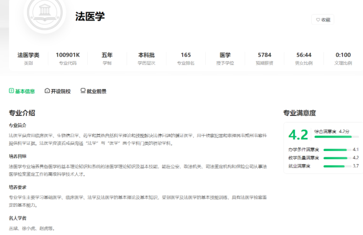Click the 类别 label
Image resolution: width=363 pixels, height=235 pixels.
click(x=28, y=63)
